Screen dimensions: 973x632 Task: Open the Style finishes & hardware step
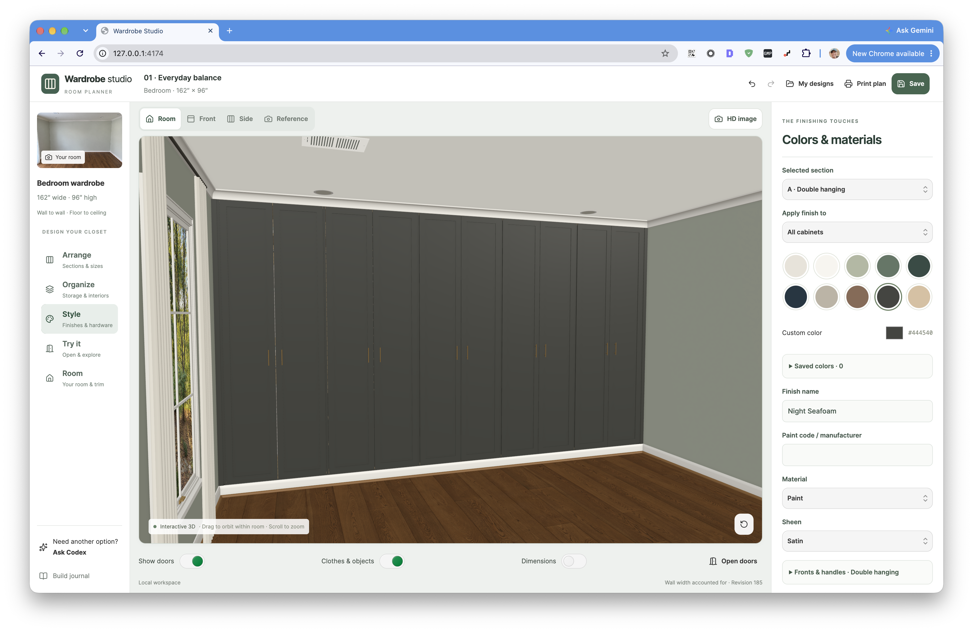[x=79, y=319]
